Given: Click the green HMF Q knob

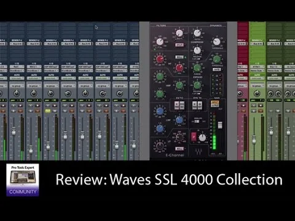Looking at the screenshot, I should point(160,94).
